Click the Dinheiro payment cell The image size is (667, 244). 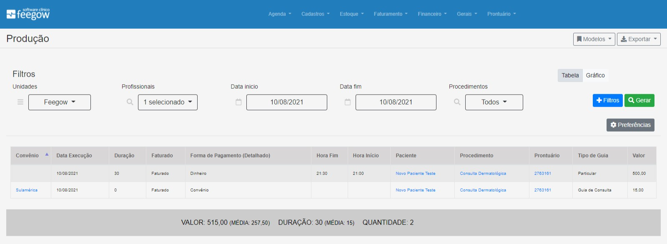(x=248, y=174)
